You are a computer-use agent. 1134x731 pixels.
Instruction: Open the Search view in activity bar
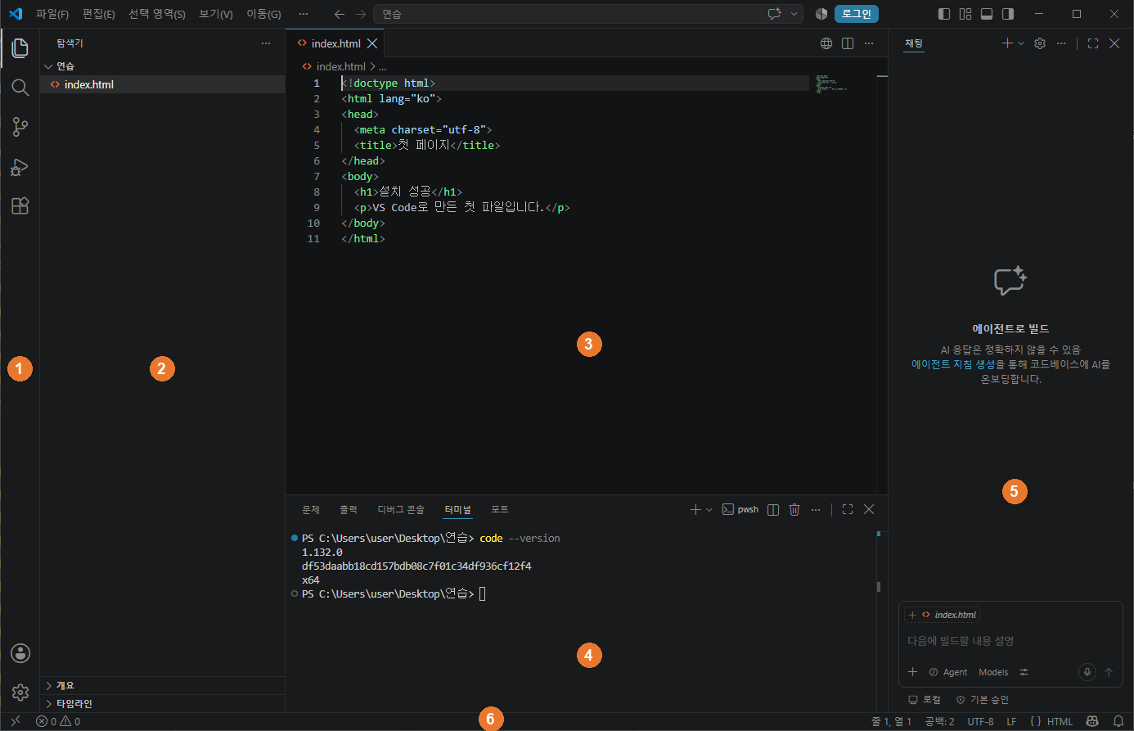pyautogui.click(x=20, y=88)
